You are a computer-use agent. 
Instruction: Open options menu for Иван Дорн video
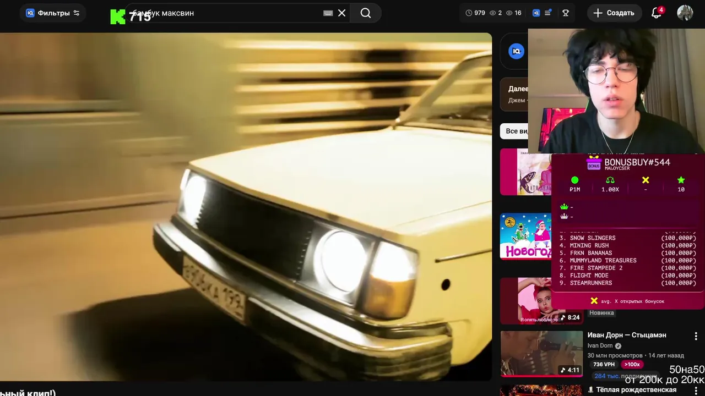click(x=696, y=336)
